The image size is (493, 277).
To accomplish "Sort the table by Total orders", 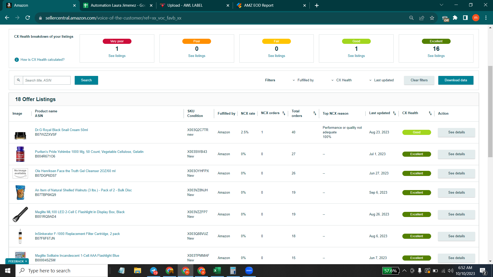I will coord(315,113).
